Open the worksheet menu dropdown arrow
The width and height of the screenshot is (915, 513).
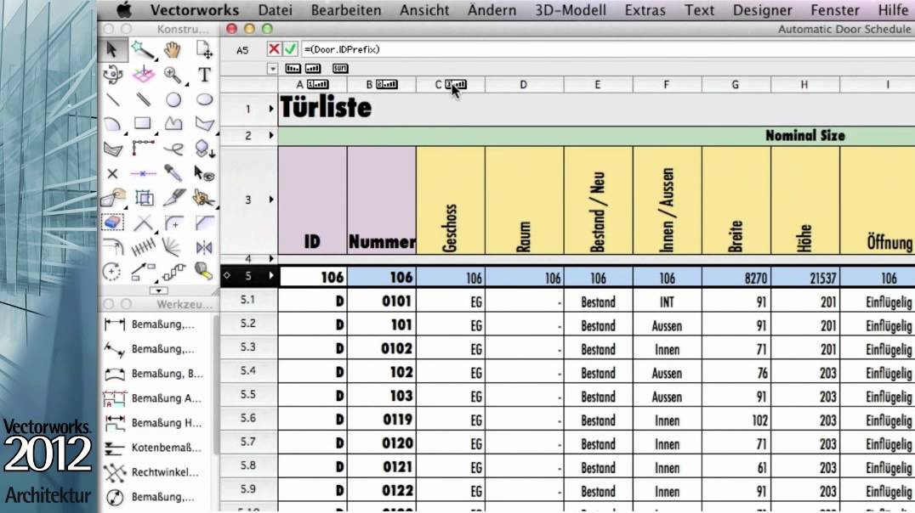tap(272, 69)
